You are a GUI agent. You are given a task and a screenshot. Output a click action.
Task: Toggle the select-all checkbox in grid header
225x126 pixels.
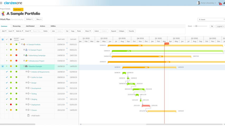coord(3,39)
